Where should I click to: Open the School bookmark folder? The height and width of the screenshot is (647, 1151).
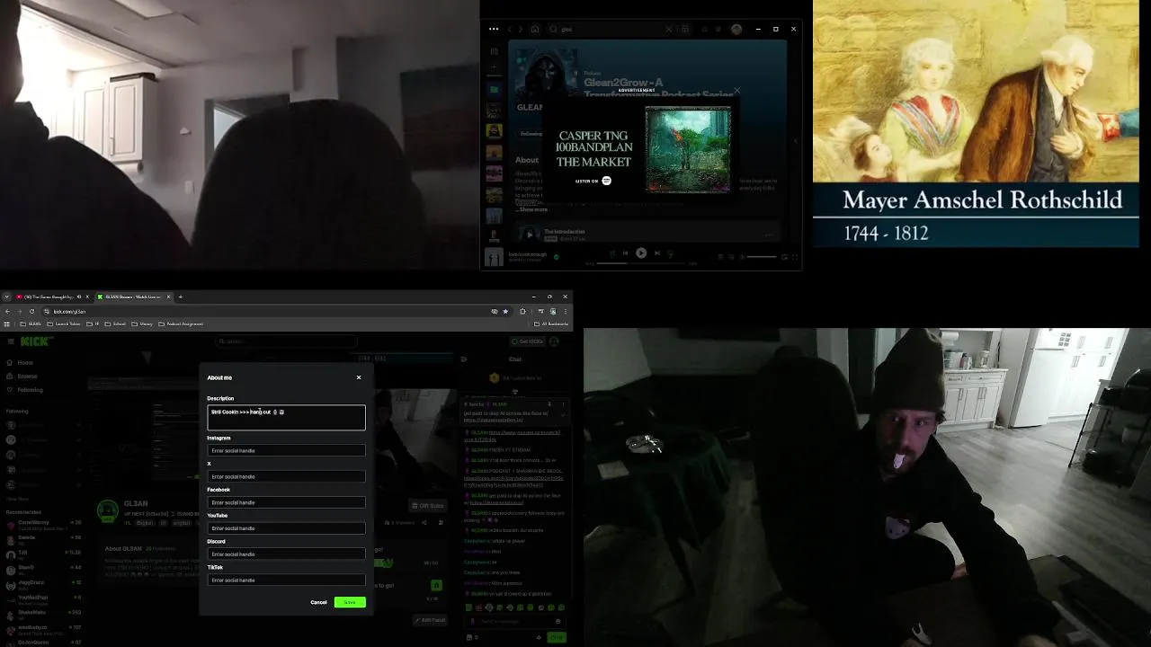point(114,323)
